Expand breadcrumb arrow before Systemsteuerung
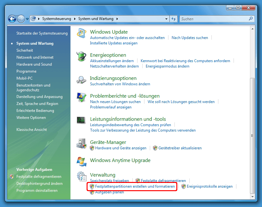Viewport: 262px width, 207px height. [39, 19]
